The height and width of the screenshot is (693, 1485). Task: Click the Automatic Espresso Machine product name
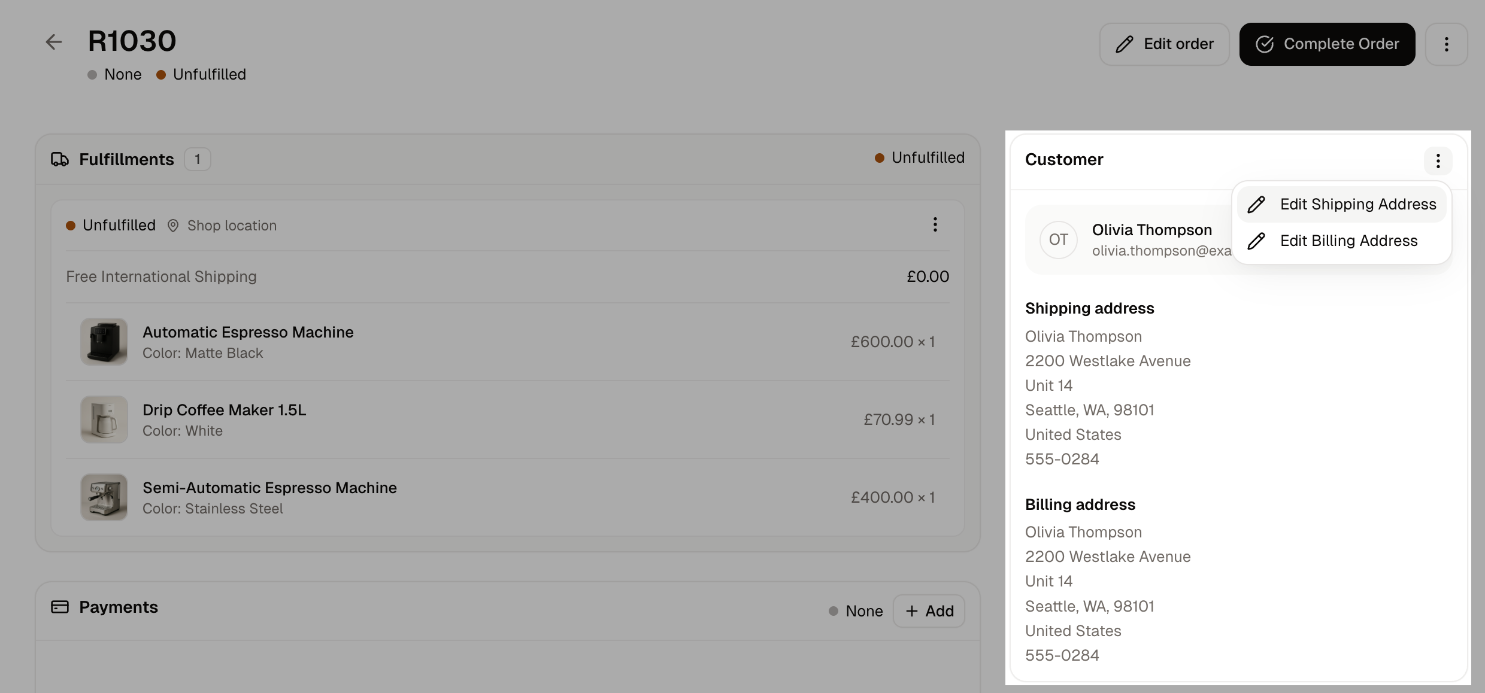click(248, 332)
